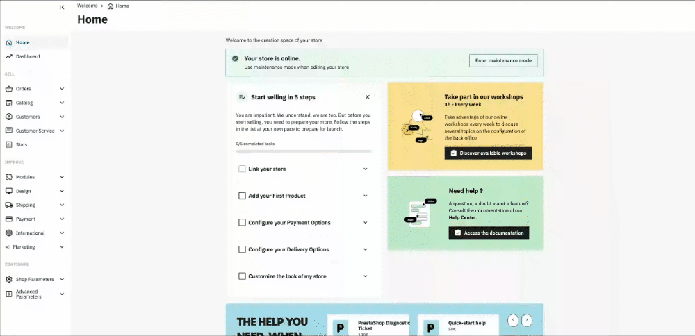
Task: Expand Customize the look of my store
Action: click(366, 276)
